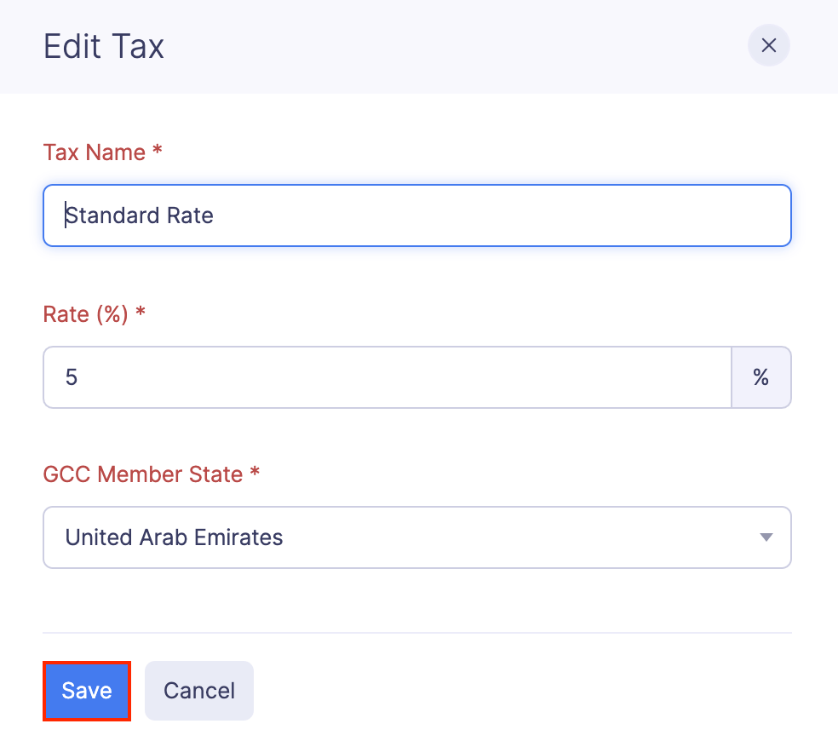Cancel editing the tax

click(x=198, y=691)
